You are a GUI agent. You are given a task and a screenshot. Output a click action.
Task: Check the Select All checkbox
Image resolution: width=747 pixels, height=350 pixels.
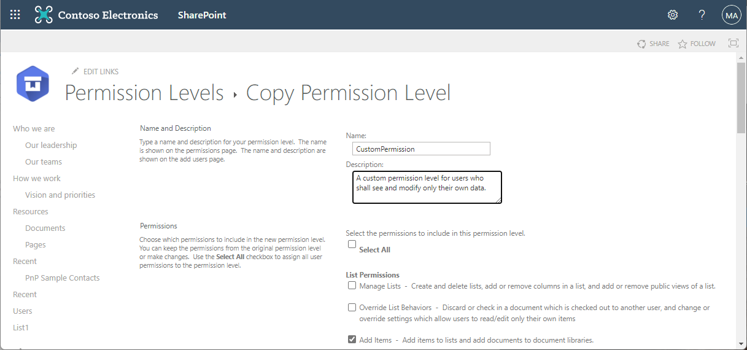pos(352,244)
